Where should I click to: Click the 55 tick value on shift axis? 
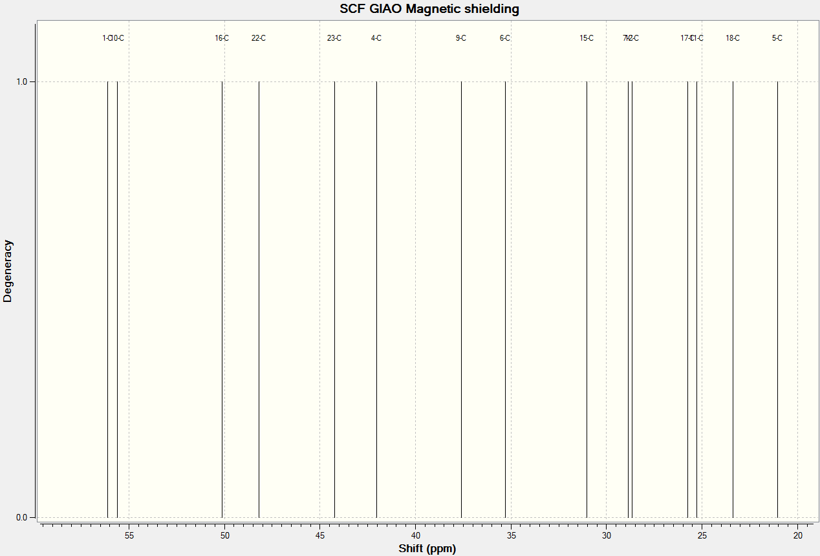pos(129,535)
